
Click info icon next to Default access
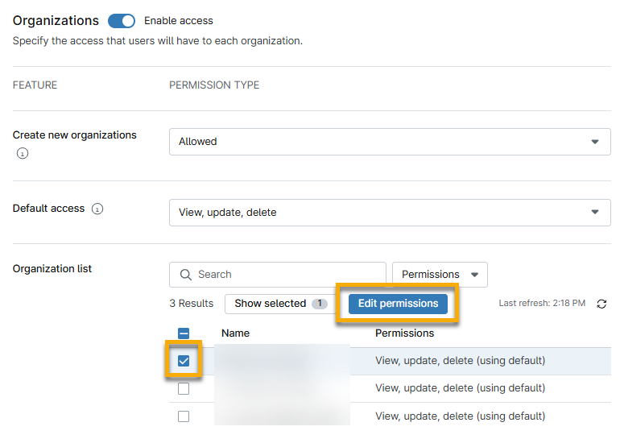97,209
